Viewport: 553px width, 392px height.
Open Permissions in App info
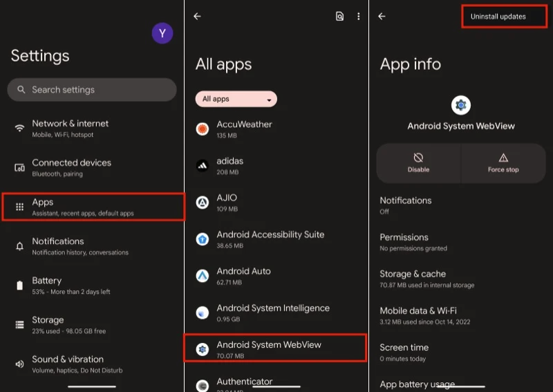coord(461,242)
